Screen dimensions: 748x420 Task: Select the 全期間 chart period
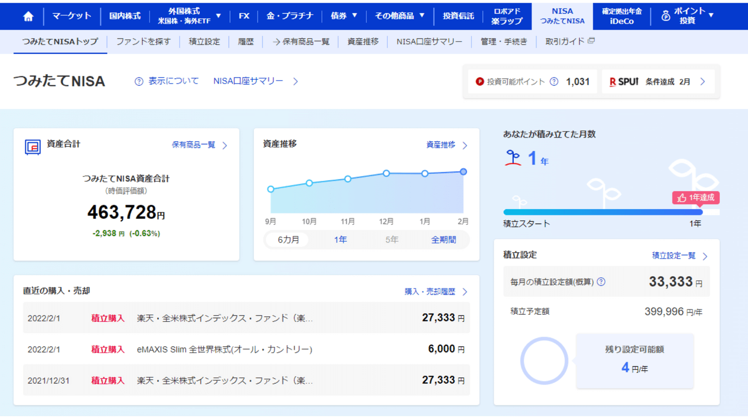444,240
